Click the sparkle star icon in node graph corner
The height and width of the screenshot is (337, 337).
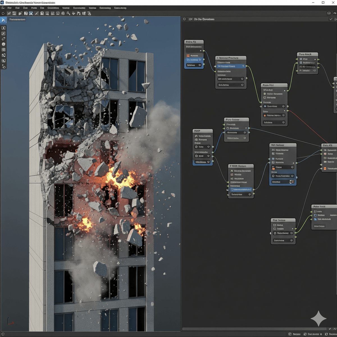coord(318,318)
